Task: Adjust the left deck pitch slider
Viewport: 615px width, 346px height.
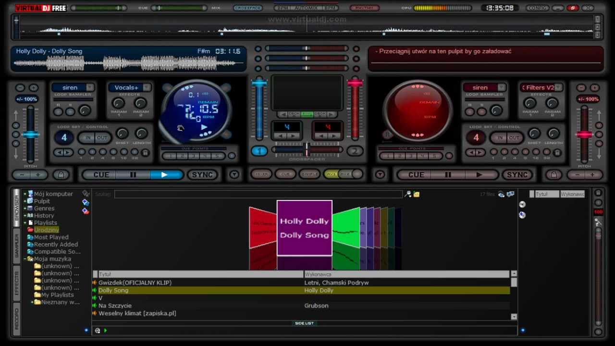Action: 31,135
